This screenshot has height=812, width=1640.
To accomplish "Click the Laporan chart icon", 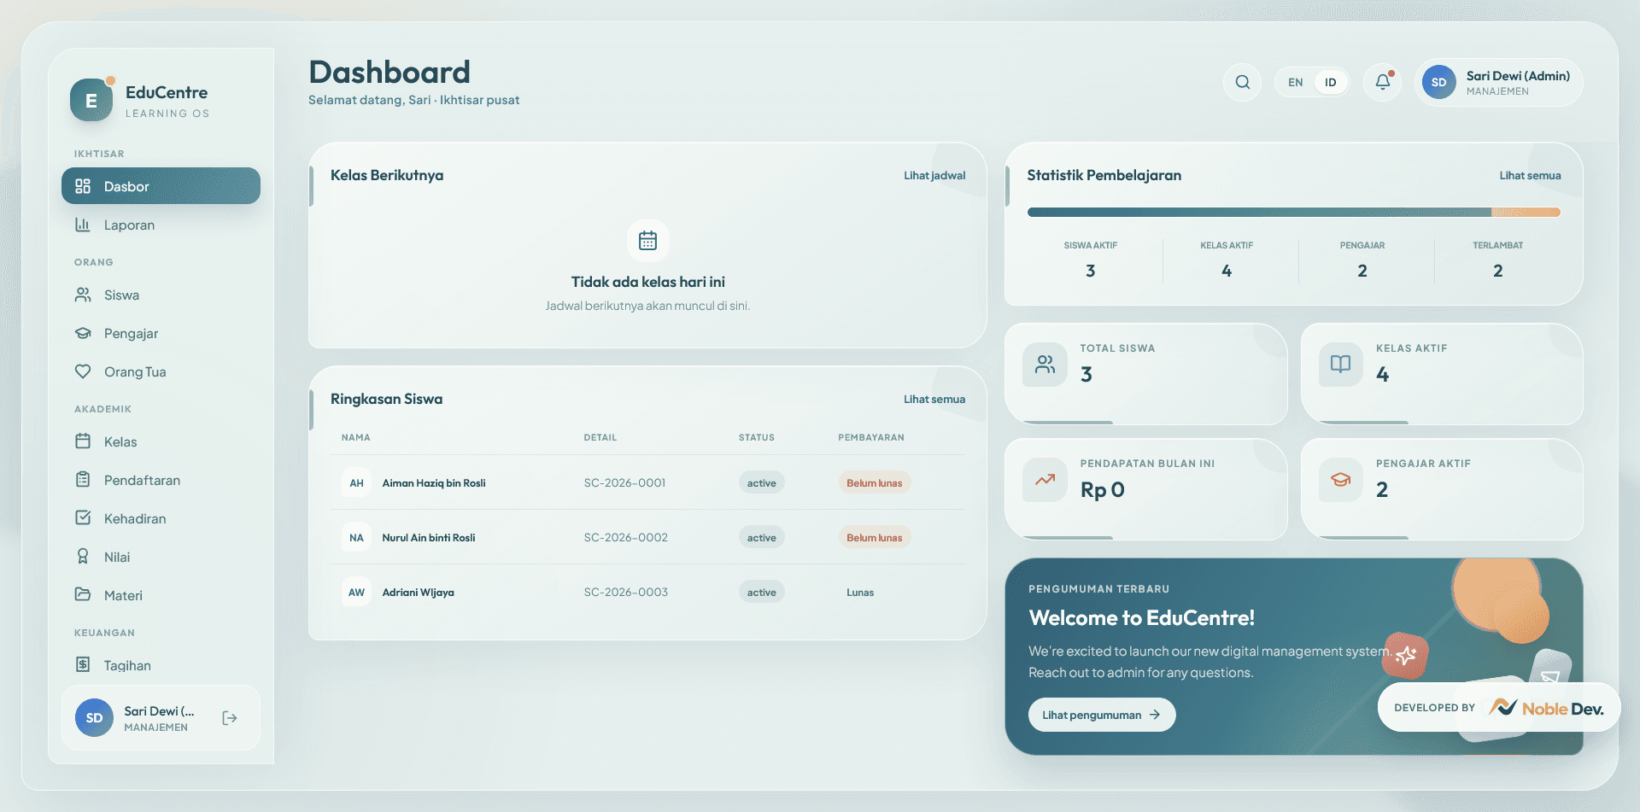I will 83,225.
